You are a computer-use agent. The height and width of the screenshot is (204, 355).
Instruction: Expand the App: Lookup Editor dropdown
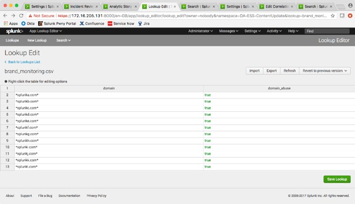[x=45, y=31]
